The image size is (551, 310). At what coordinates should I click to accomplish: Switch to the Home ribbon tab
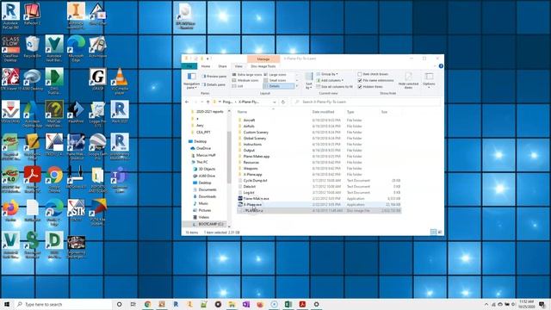coord(206,66)
